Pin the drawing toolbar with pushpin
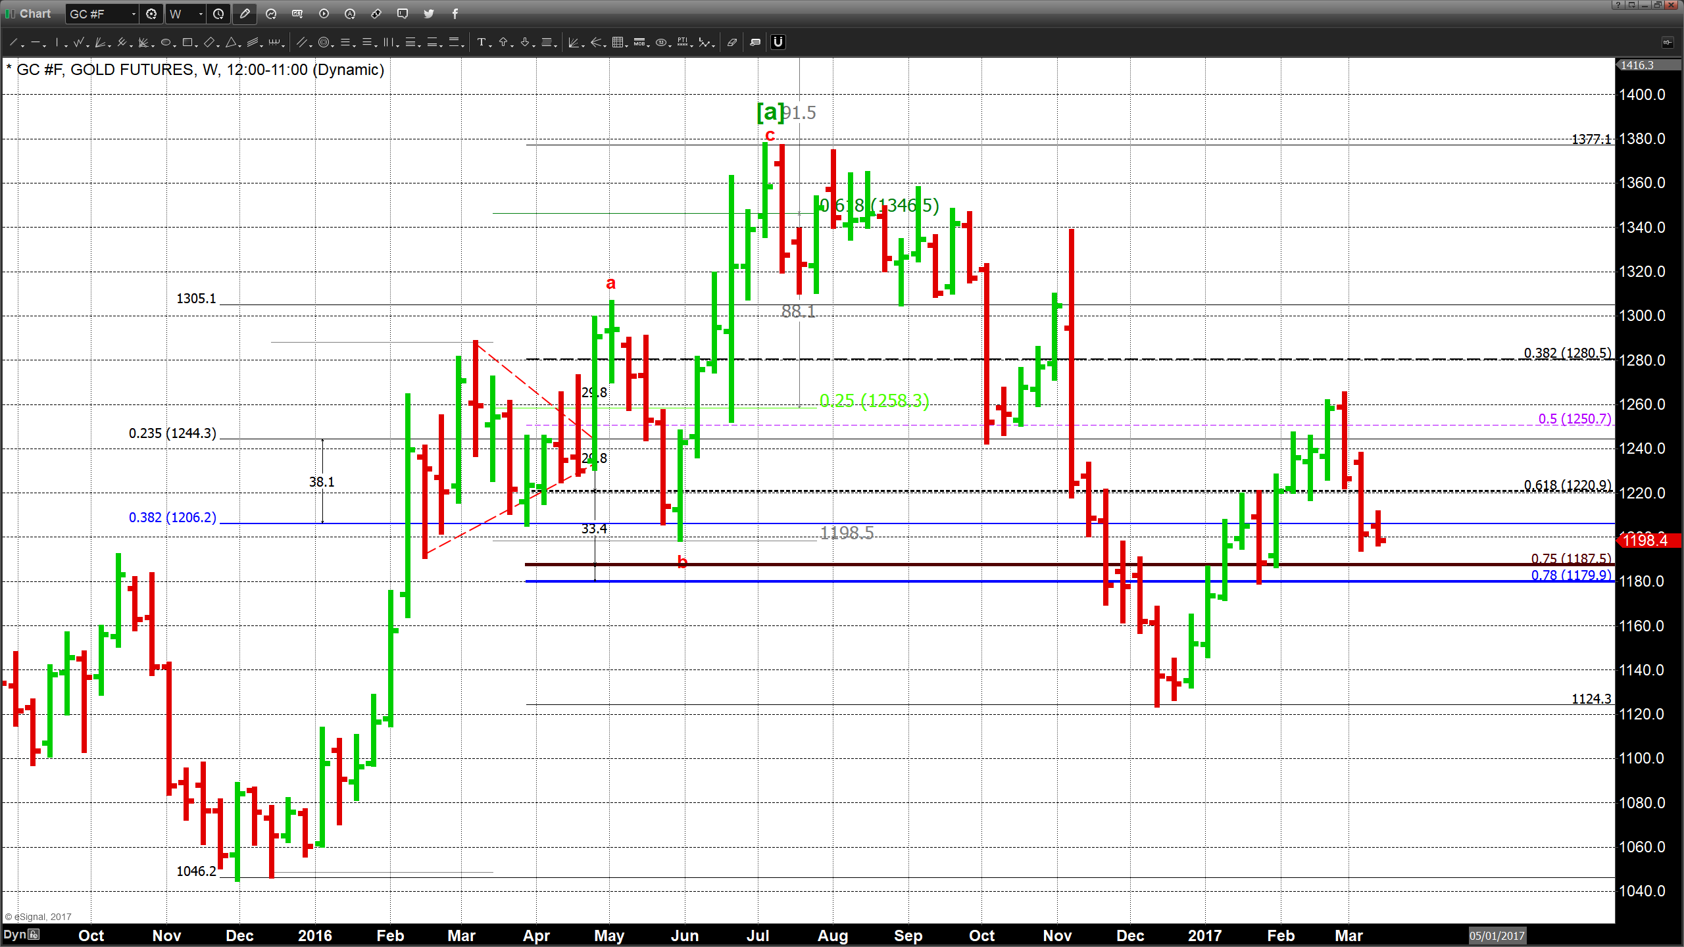 tap(1667, 43)
